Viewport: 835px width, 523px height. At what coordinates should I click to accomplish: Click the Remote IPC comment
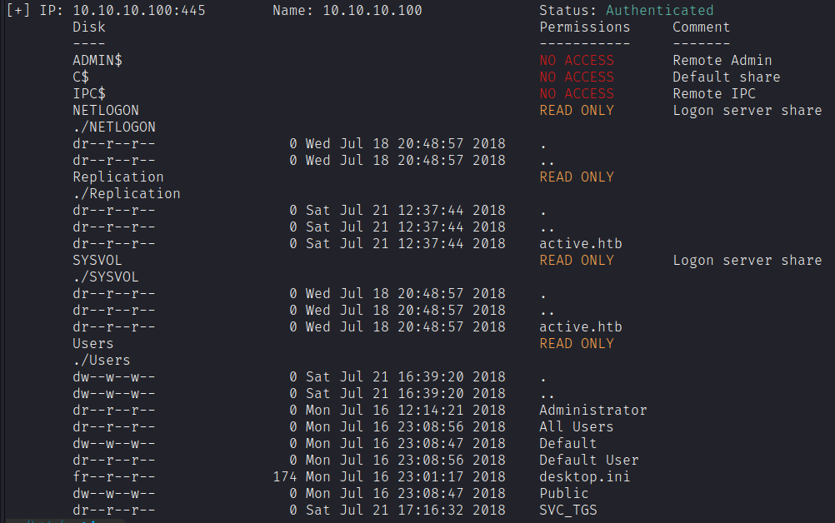pos(714,93)
